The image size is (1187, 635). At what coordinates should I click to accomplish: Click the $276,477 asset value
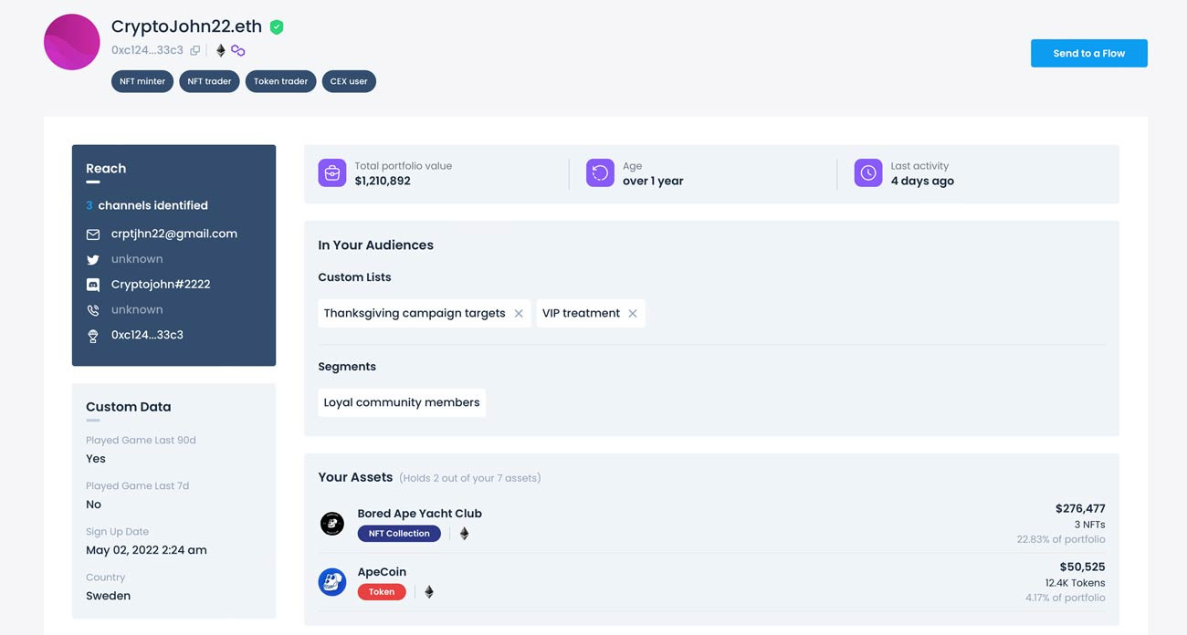point(1080,508)
